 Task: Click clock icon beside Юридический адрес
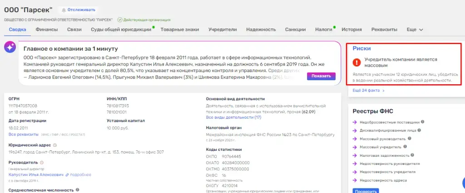(x=54, y=145)
